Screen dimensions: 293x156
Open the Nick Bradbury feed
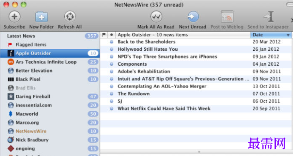point(50,140)
